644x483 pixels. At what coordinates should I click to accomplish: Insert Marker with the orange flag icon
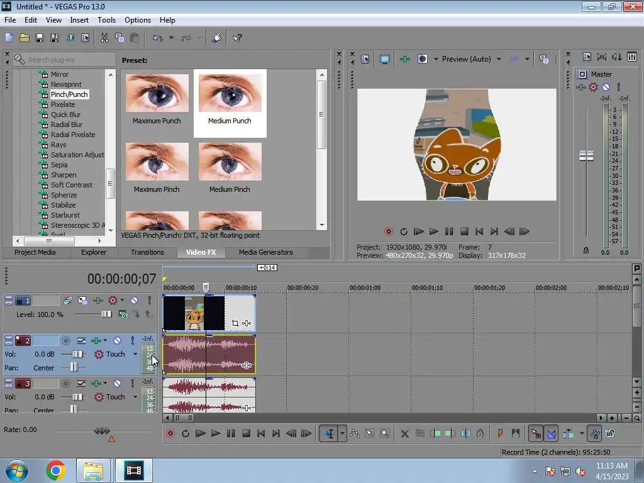pos(500,433)
